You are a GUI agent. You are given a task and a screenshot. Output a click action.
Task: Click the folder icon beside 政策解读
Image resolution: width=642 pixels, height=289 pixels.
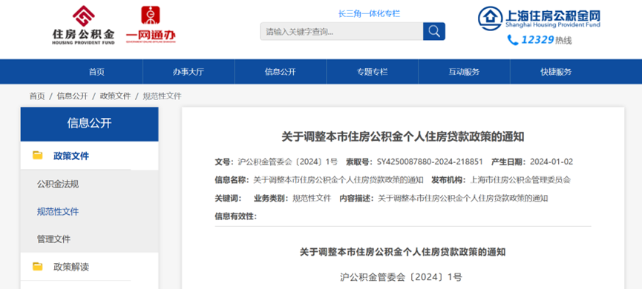click(x=38, y=267)
